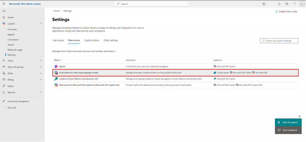Image resolution: width=306 pixels, height=142 pixels.
Task: Expand the Users navigation section
Action: click(x=41, y=61)
